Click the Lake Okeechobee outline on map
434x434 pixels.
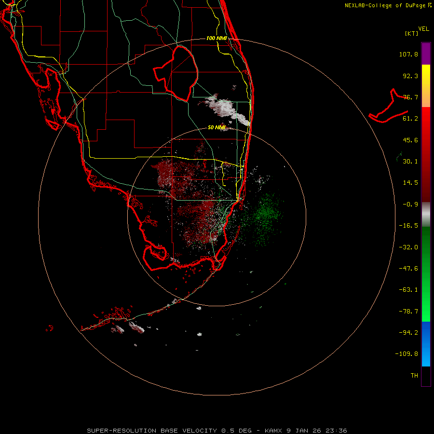coord(176,73)
